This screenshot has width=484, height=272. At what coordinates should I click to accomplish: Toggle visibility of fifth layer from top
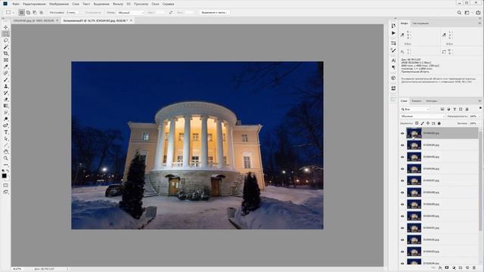402,181
